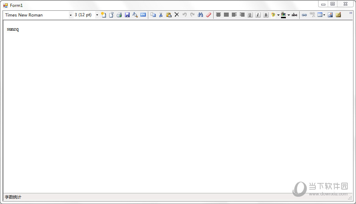Image resolution: width=356 pixels, height=204 pixels.
Task: Delete the selection with the X icon
Action: (x=177, y=15)
